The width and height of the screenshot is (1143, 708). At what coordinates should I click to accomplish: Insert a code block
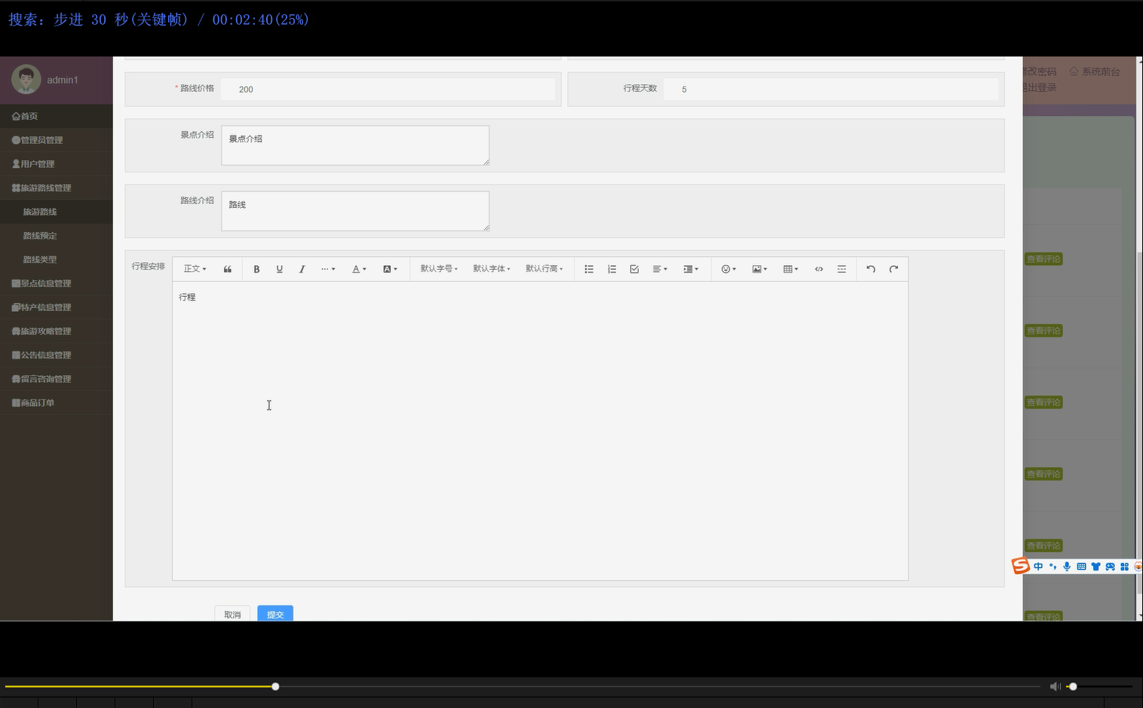click(x=819, y=269)
